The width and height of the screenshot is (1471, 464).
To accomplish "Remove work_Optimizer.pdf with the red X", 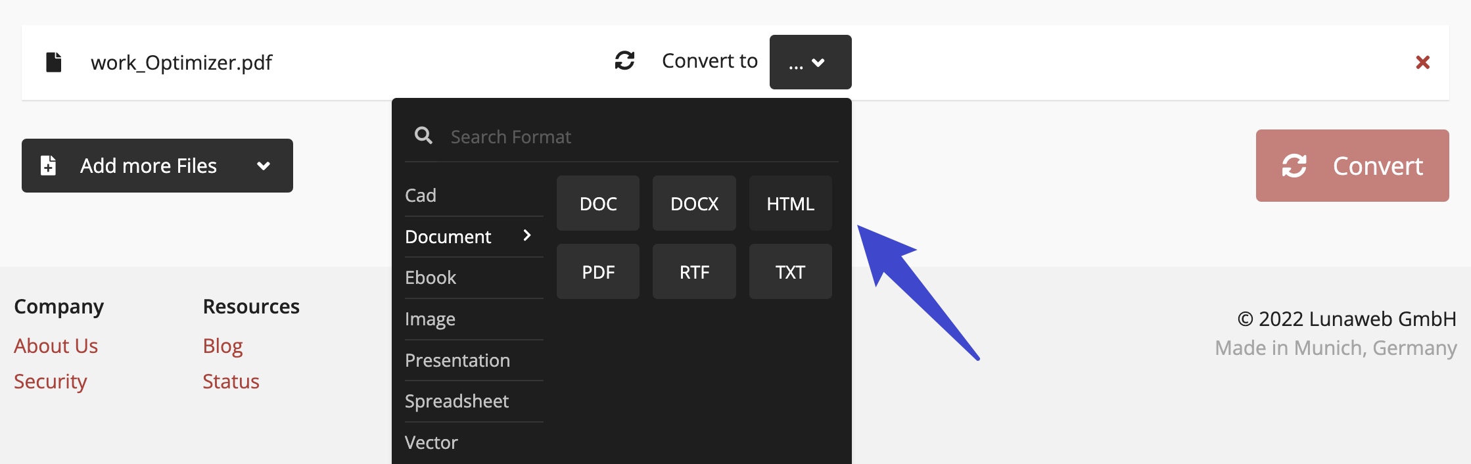I will (x=1423, y=62).
